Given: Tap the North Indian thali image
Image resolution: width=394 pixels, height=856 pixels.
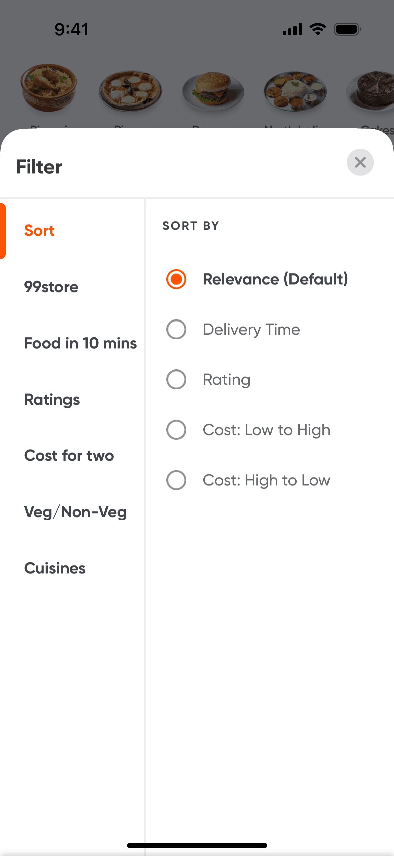Looking at the screenshot, I should pyautogui.click(x=295, y=91).
